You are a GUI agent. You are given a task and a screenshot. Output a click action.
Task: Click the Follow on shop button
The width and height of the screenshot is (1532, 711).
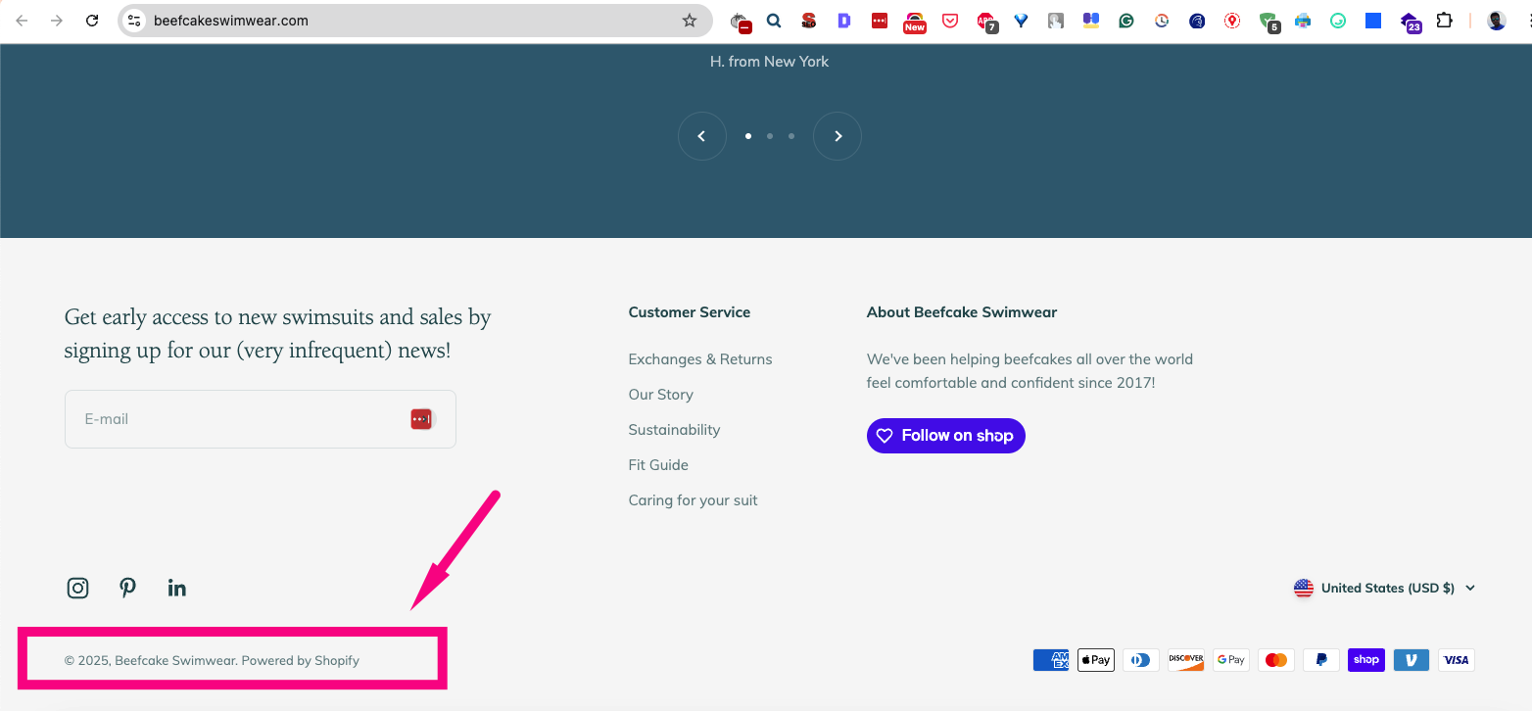pos(946,436)
